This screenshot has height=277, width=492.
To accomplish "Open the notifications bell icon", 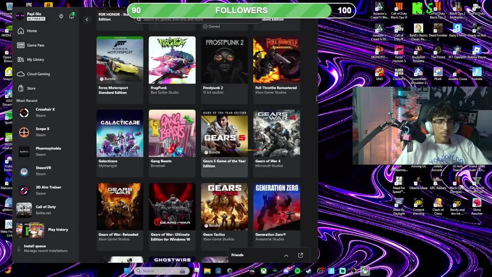I will pyautogui.click(x=71, y=16).
